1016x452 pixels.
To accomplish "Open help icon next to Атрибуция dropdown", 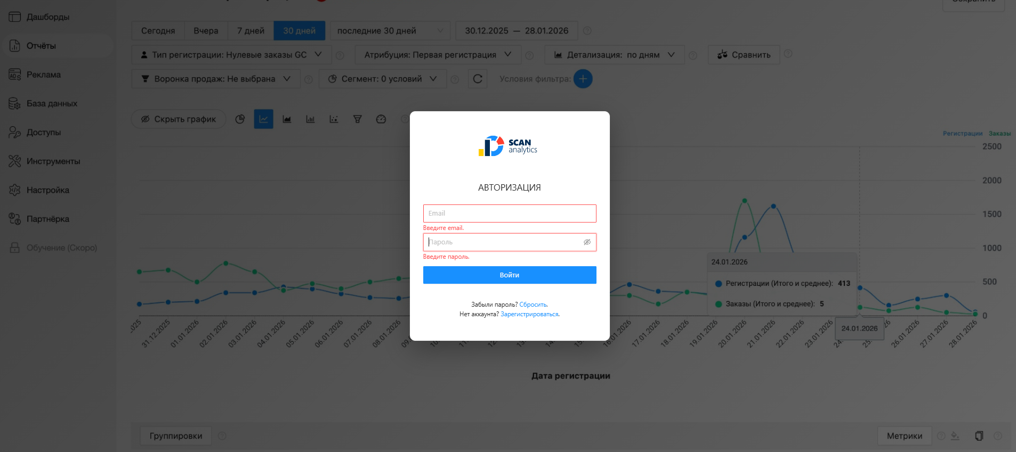I will click(x=530, y=55).
